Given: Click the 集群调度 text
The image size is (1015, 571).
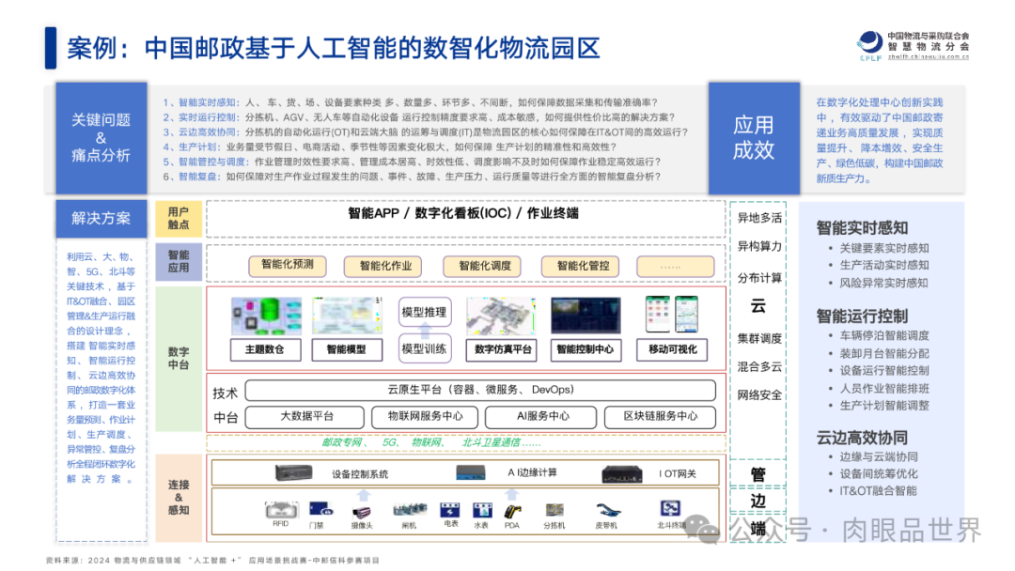Looking at the screenshot, I should pos(759,338).
